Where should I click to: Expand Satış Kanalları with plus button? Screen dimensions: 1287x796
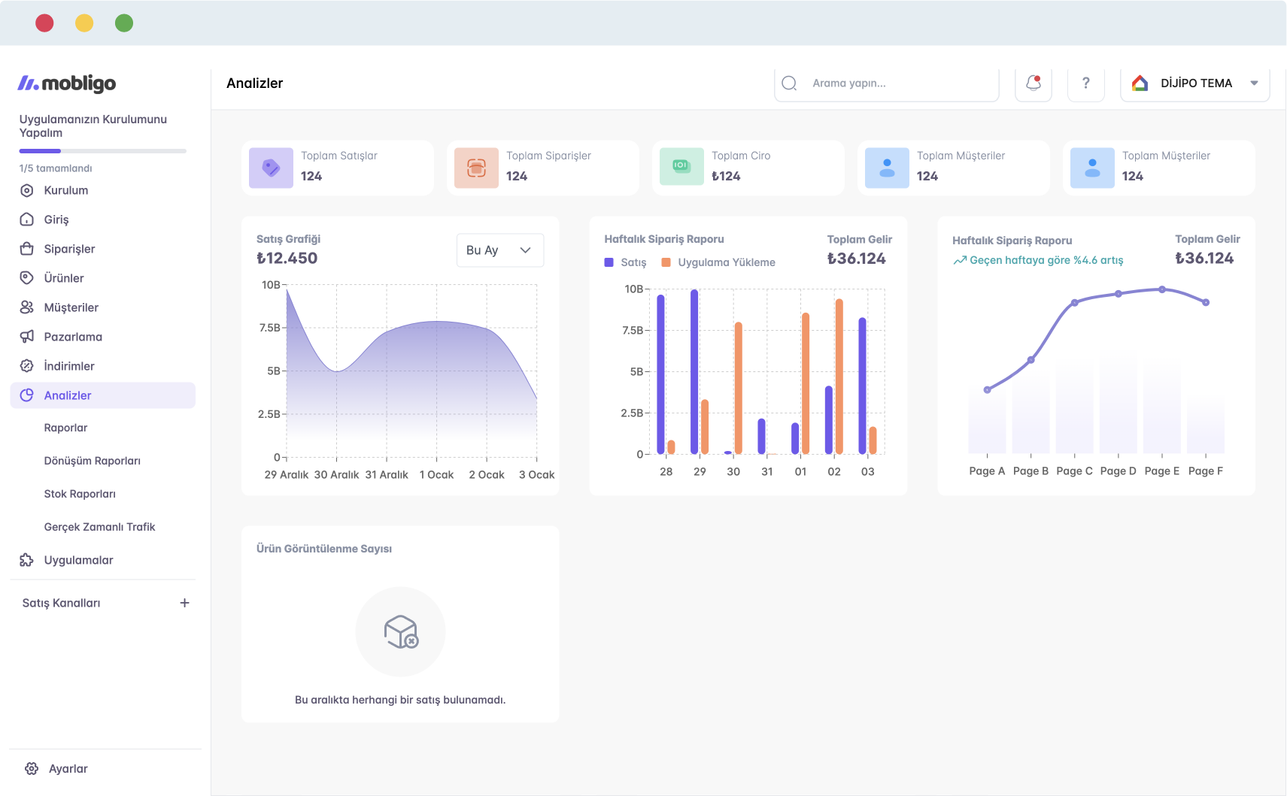(184, 603)
